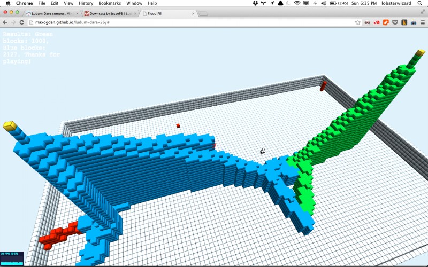The height and width of the screenshot is (267, 428).
Task: Open a new tab
Action: 203,14
